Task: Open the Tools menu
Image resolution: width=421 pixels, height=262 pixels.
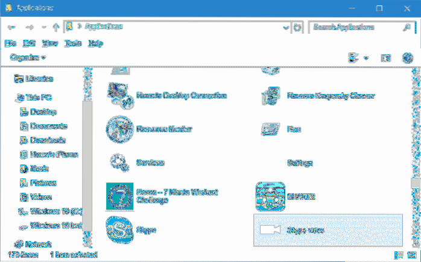Action: tap(73, 43)
